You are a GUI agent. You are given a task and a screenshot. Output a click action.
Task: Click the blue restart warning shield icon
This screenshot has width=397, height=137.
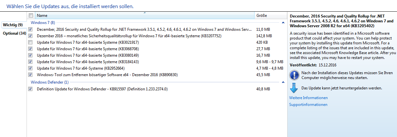pos(294,75)
